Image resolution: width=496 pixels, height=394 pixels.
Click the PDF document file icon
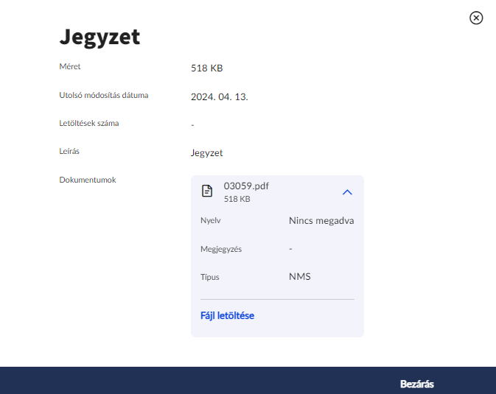coord(208,191)
